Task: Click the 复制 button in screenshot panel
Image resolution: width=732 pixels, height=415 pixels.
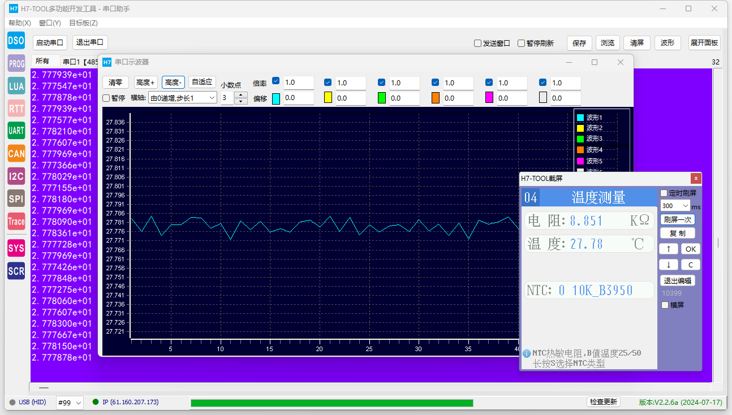Action: pos(678,233)
